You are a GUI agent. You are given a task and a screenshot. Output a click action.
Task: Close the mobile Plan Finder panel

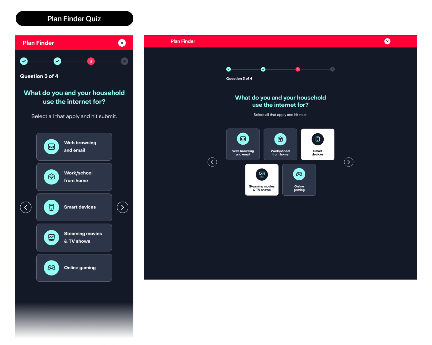(x=122, y=43)
